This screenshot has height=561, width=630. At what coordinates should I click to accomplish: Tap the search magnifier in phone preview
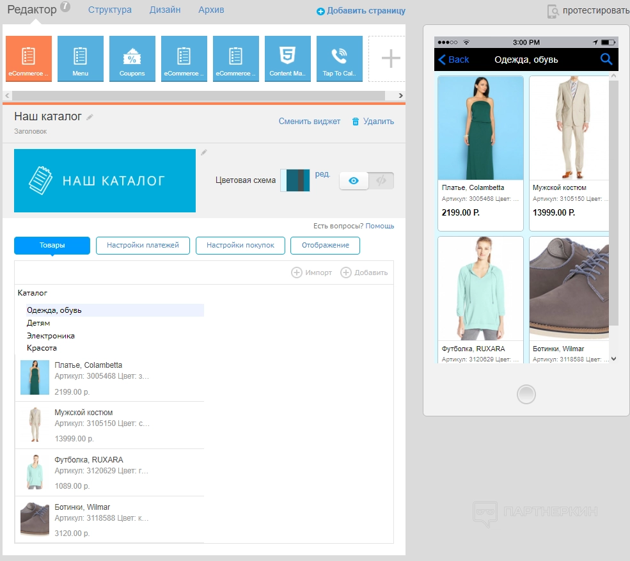pyautogui.click(x=606, y=59)
